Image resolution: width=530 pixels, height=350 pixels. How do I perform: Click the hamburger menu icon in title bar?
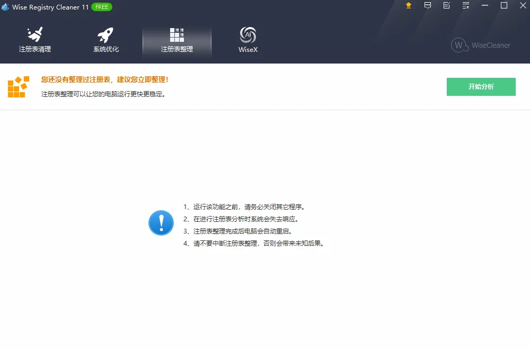[x=465, y=6]
